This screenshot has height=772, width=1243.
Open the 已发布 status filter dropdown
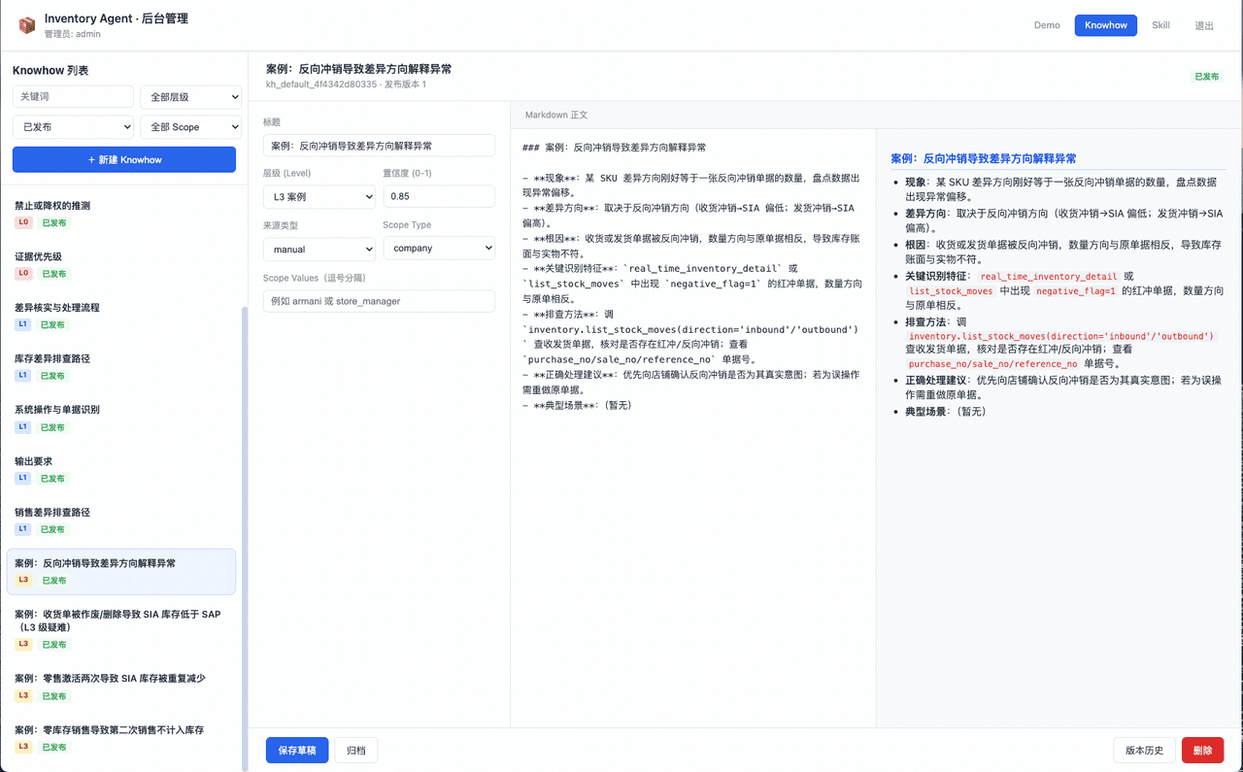coord(73,127)
